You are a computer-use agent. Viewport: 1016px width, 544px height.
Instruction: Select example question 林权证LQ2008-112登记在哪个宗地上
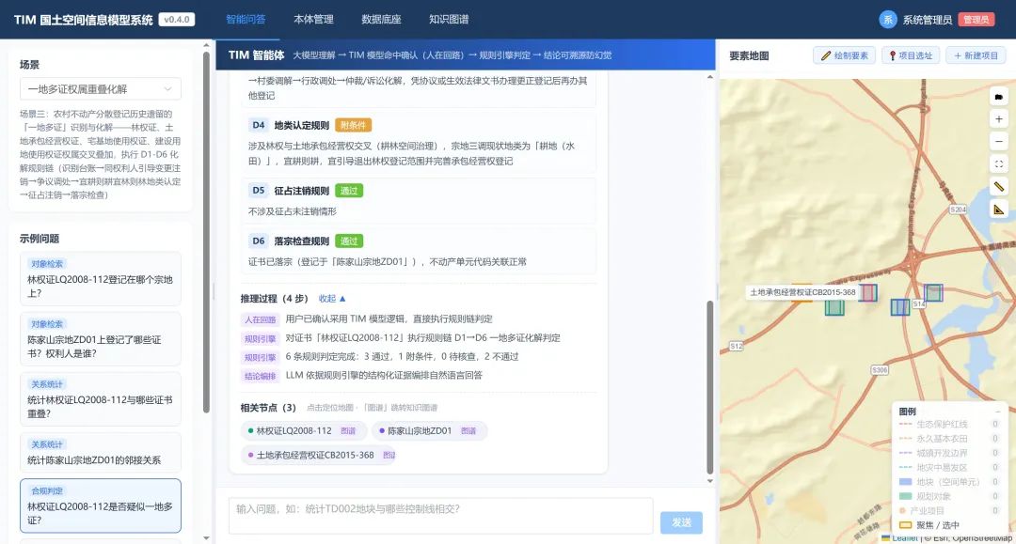tap(101, 279)
